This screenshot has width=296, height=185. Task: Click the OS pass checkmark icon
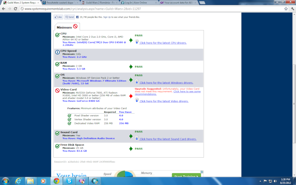click(57, 76)
